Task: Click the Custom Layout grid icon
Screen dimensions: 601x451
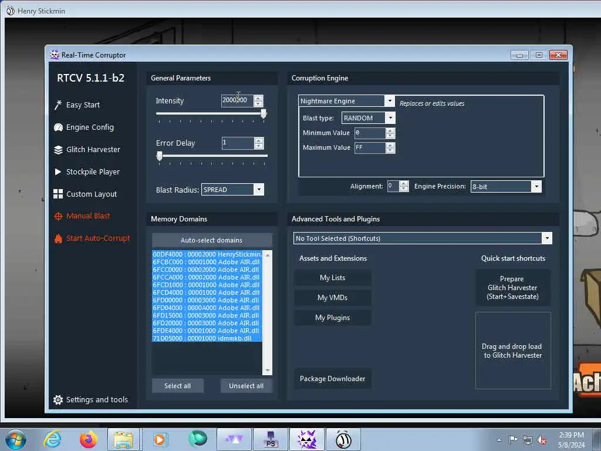Action: pos(58,194)
